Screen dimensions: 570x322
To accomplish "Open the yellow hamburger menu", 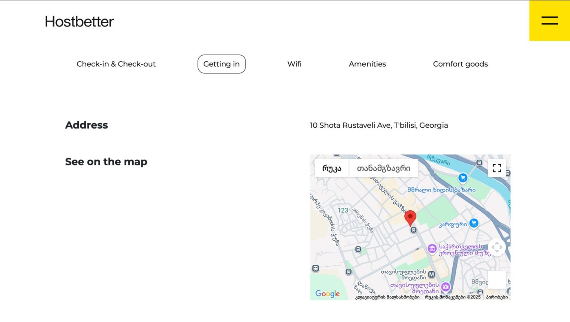I will [550, 20].
